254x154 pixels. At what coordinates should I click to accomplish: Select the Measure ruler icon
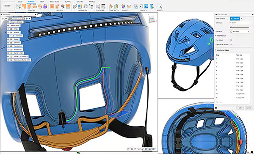coord(129,6)
